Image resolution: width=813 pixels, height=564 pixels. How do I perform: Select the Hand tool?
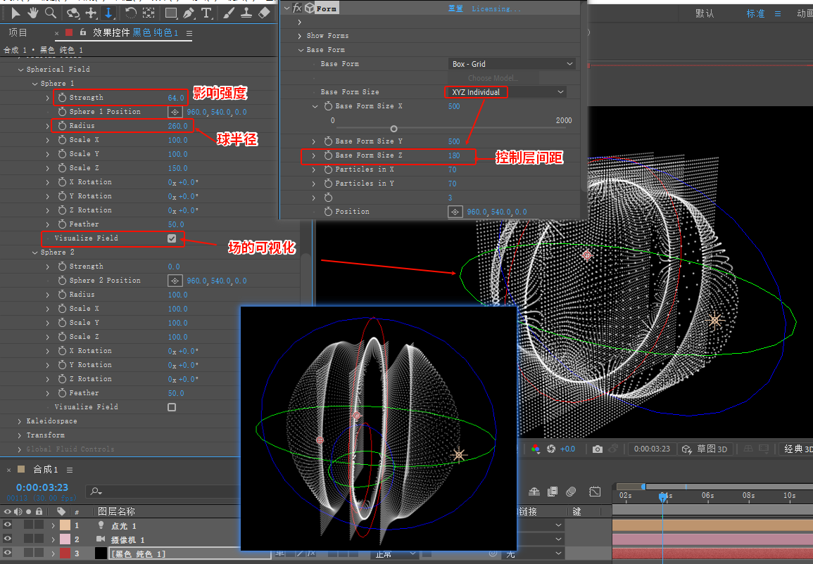pos(32,13)
